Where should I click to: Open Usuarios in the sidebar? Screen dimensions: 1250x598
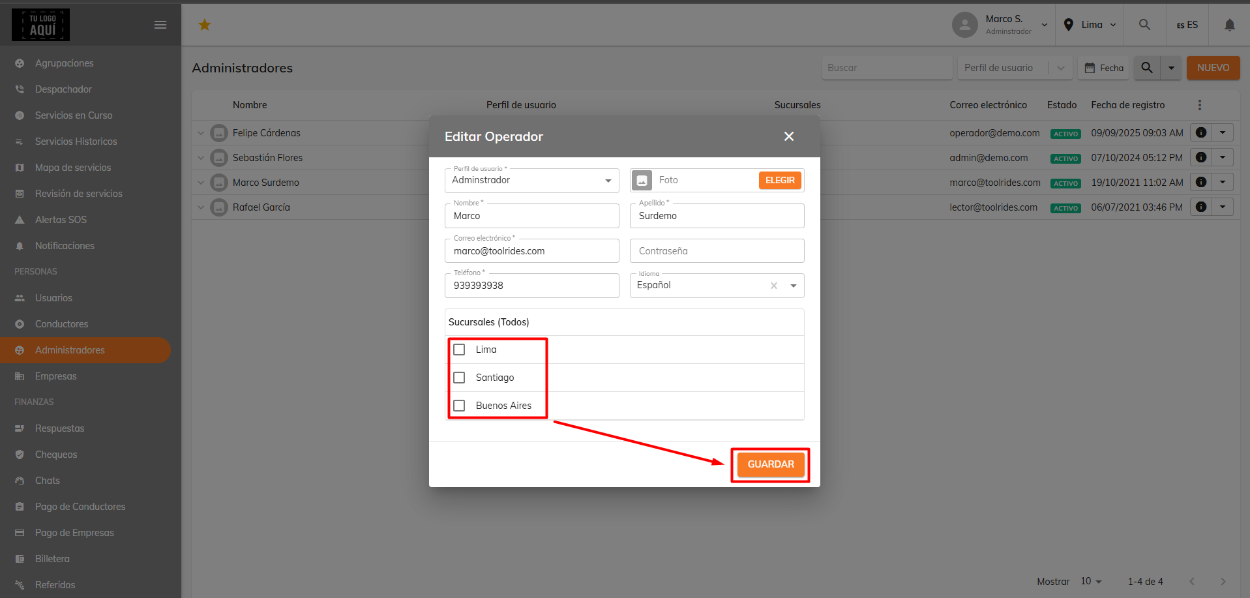[x=53, y=298]
